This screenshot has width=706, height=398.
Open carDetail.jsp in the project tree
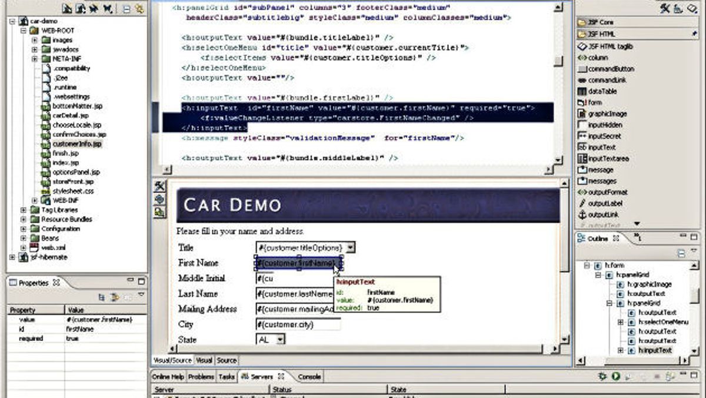(69, 115)
